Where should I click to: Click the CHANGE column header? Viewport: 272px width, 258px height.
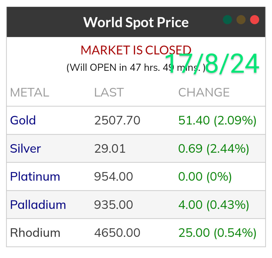[204, 93]
